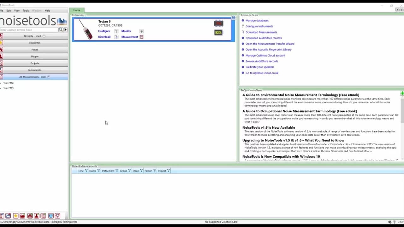404x227 pixels.
Task: Open the Time column filter
Action: click(x=86, y=171)
